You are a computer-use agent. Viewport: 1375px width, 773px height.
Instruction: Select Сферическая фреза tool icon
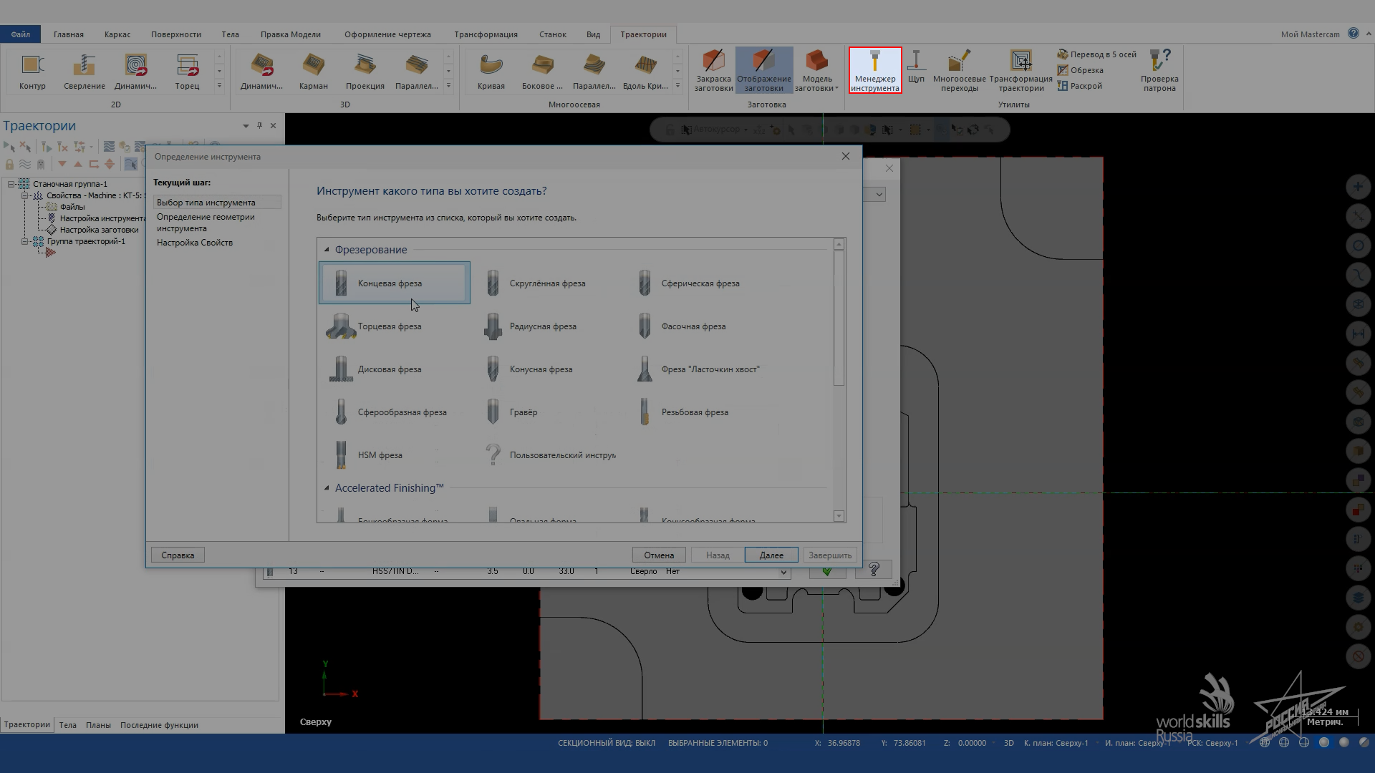[x=643, y=283]
